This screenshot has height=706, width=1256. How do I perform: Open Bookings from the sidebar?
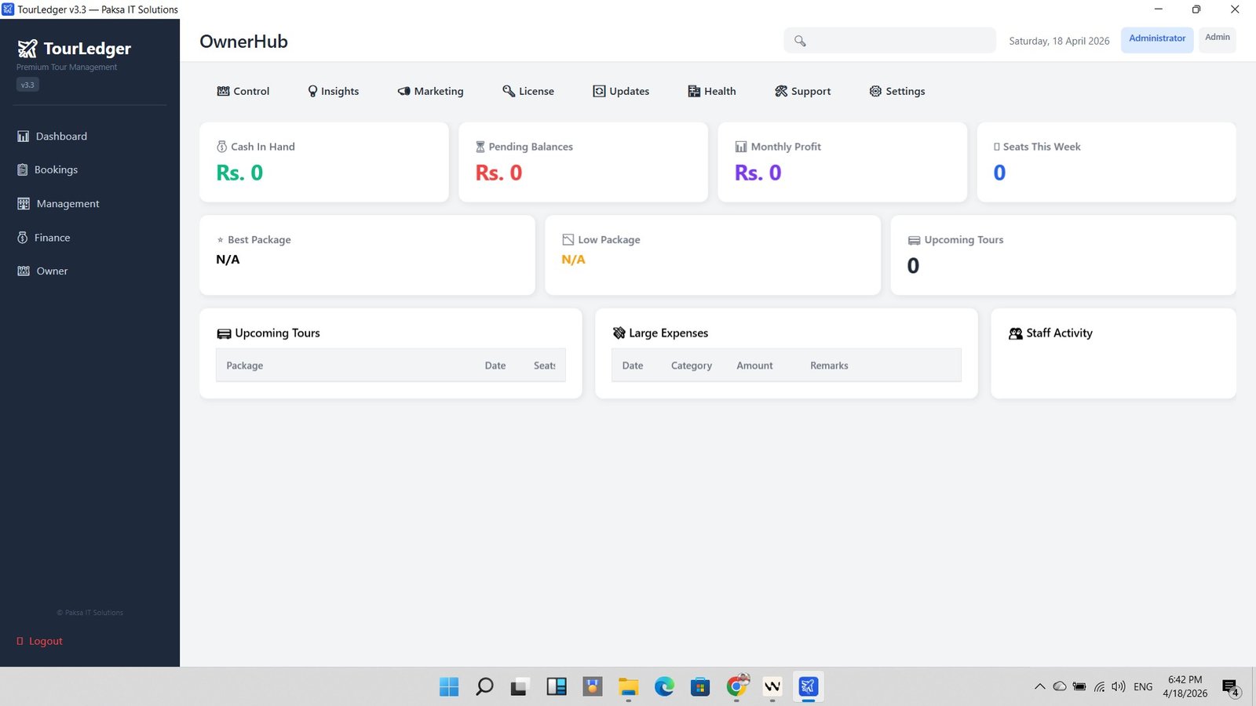click(55, 169)
